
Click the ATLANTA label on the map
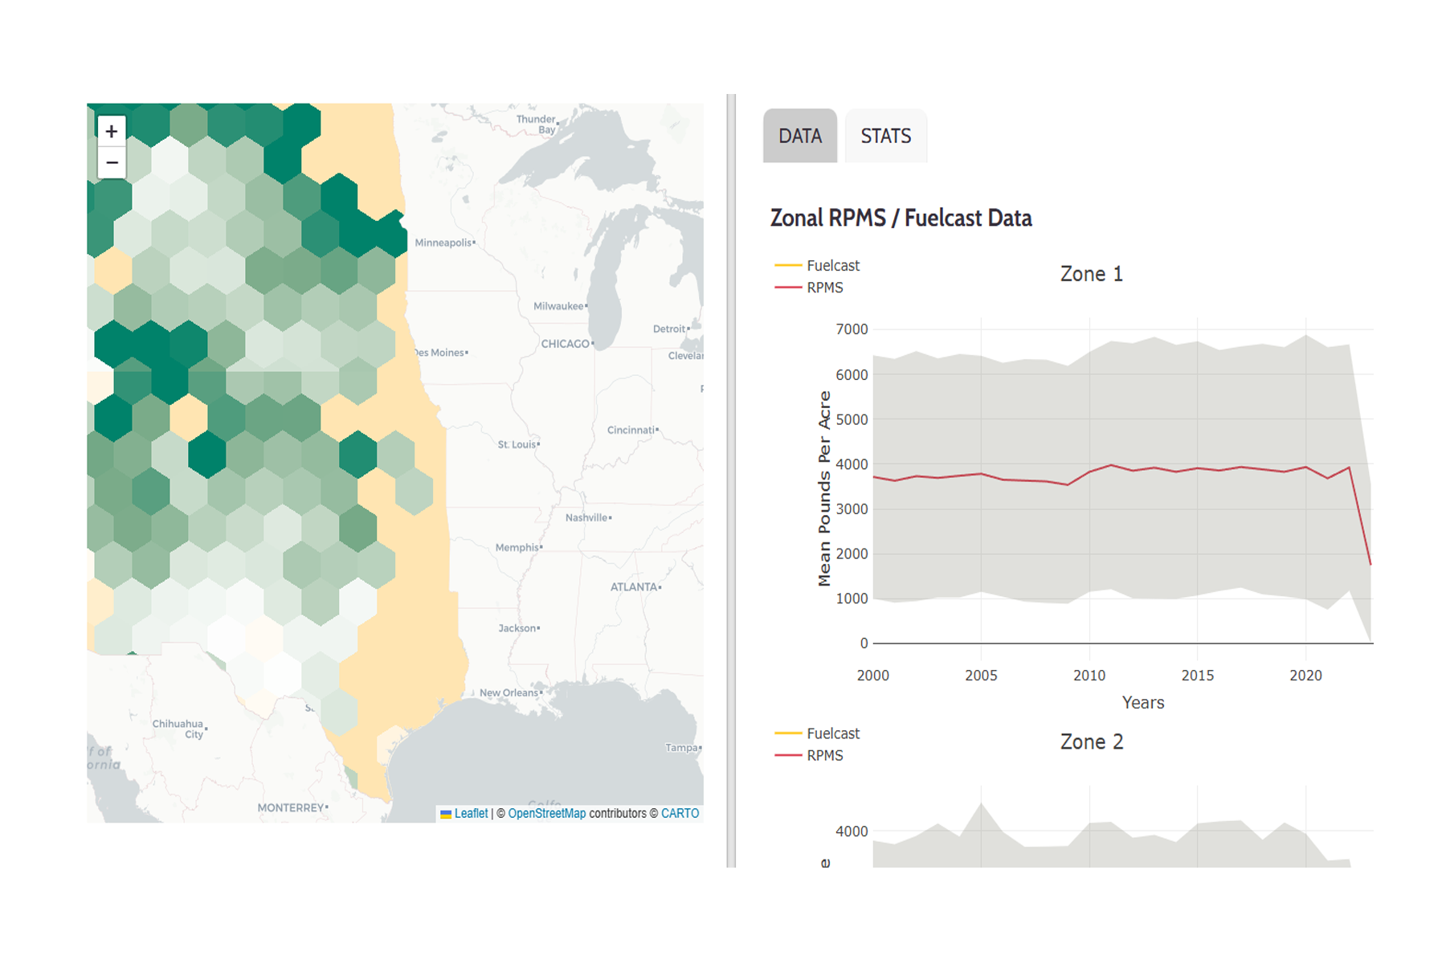coord(634,587)
